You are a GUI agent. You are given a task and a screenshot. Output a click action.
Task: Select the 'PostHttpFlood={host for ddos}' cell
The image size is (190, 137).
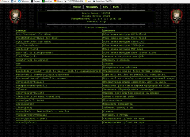coord(59,38)
